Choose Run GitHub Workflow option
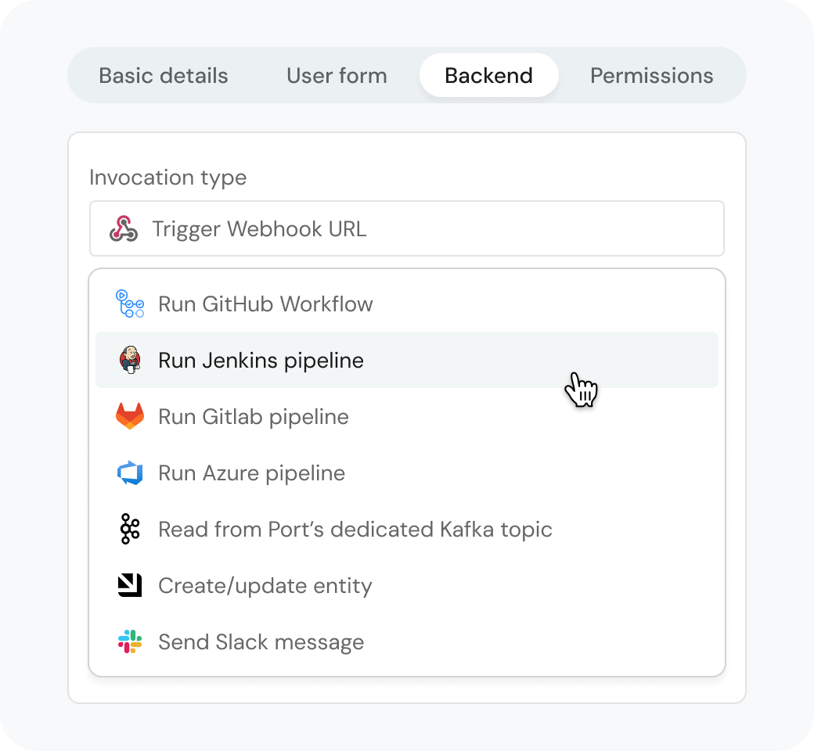The image size is (814, 751). click(x=265, y=304)
